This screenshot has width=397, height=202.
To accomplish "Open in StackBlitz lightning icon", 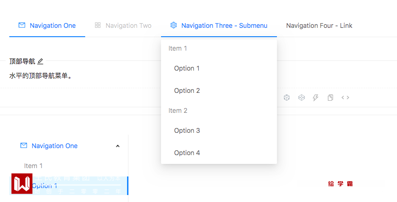I will point(316,98).
